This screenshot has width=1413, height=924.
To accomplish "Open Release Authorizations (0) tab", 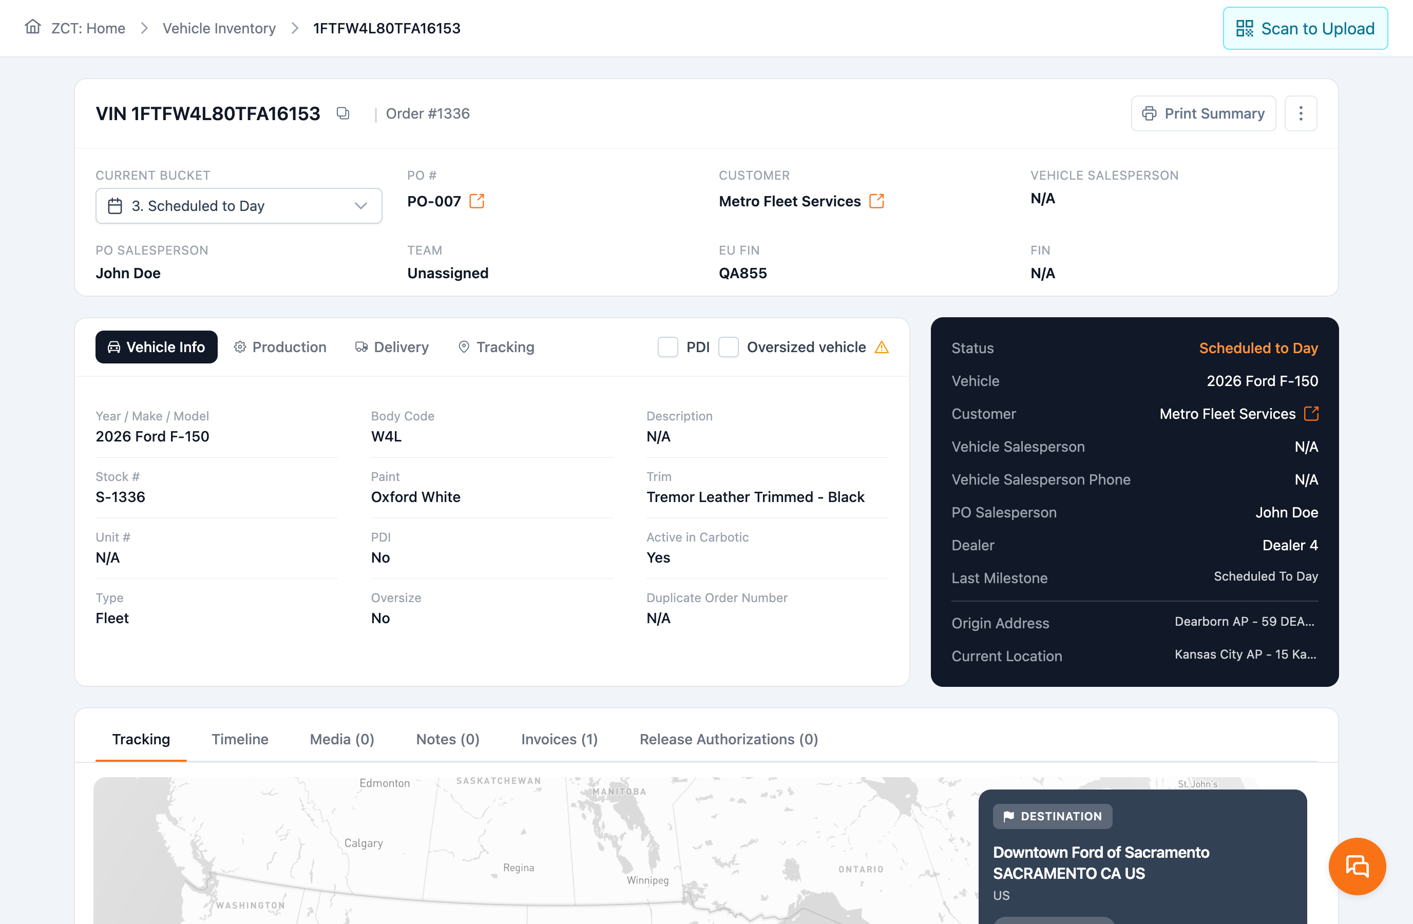I will [x=729, y=739].
